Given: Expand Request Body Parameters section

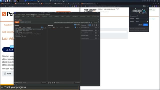Looking at the screenshot, I should tap(90, 33).
